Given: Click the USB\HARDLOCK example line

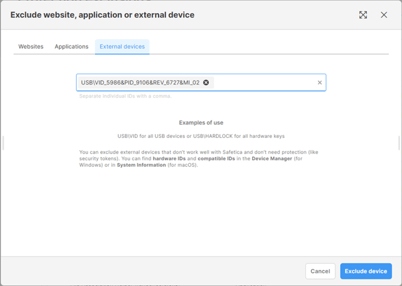Looking at the screenshot, I should click(201, 136).
